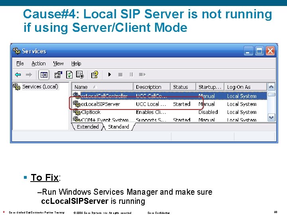Open the Action menu
This screenshot has height=215, width=287.
[39, 63]
